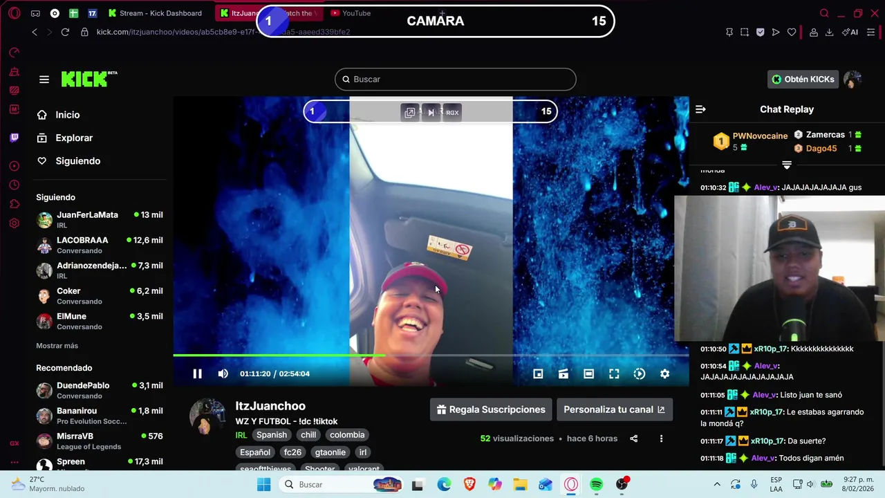Viewport: 885px width, 498px height.
Task: Open DuendePablo recommended channel
Action: 100,390
